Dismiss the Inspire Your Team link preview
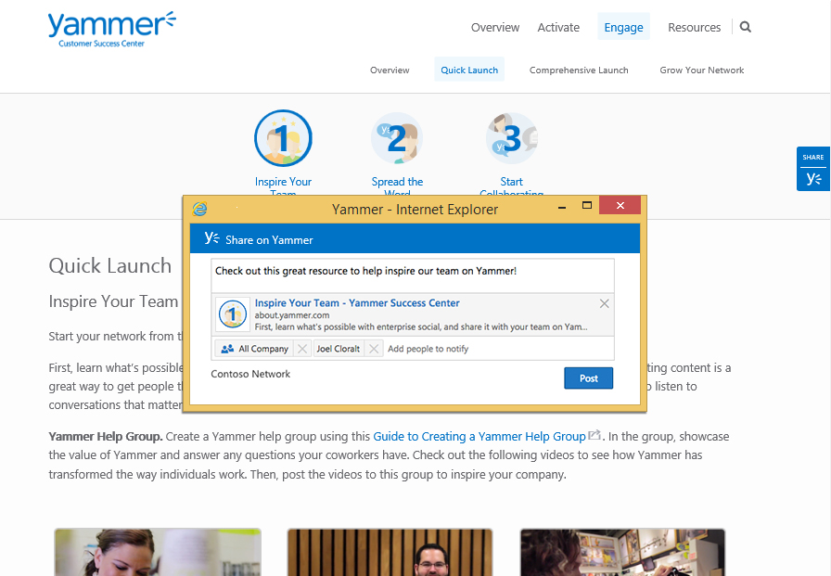Image resolution: width=831 pixels, height=576 pixels. tap(604, 302)
